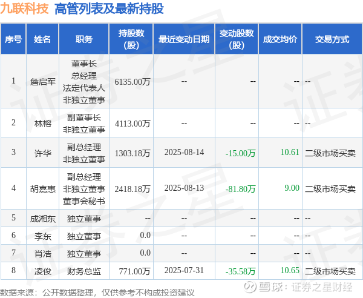Select the name 胡嘉惠
Viewport: 363px width, 298px height.
(x=43, y=189)
